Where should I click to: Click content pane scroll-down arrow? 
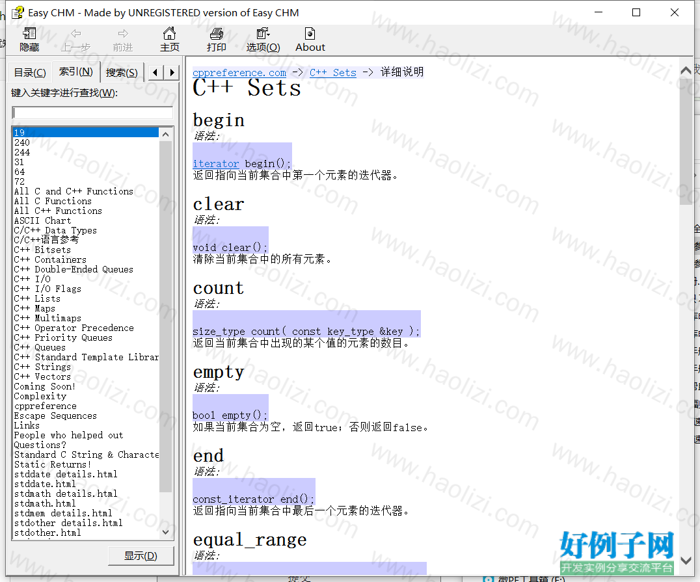pyautogui.click(x=686, y=560)
